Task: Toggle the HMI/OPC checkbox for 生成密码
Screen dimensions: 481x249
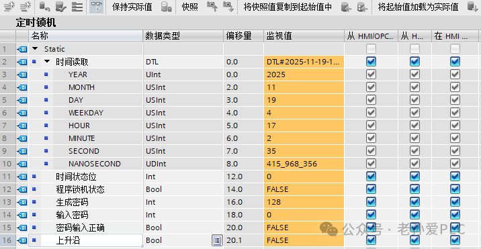Action: point(371,202)
